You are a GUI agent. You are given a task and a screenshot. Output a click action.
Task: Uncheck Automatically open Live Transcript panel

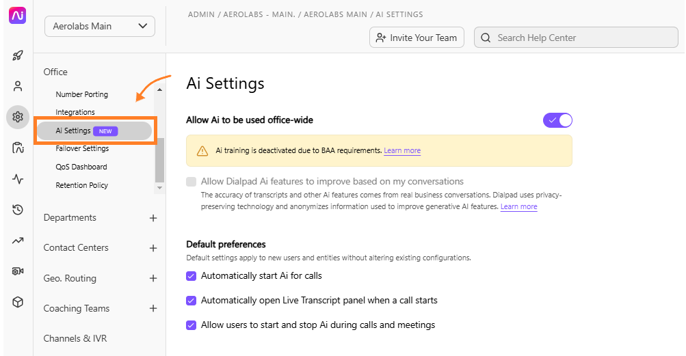[x=192, y=301]
